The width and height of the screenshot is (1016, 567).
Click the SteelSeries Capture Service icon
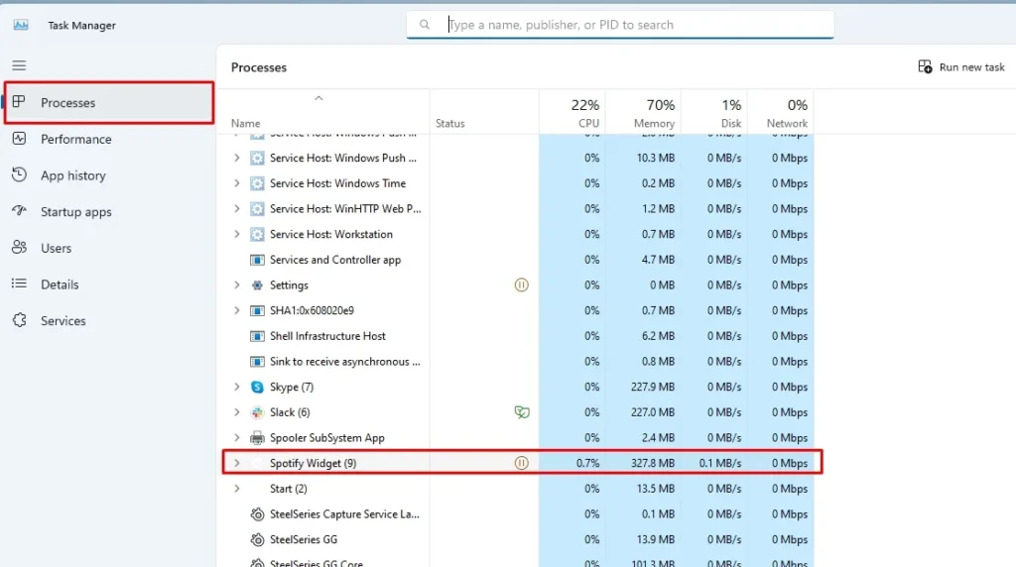coord(257,513)
